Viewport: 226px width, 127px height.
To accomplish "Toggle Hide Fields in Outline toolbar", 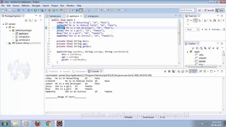I will tap(205, 48).
